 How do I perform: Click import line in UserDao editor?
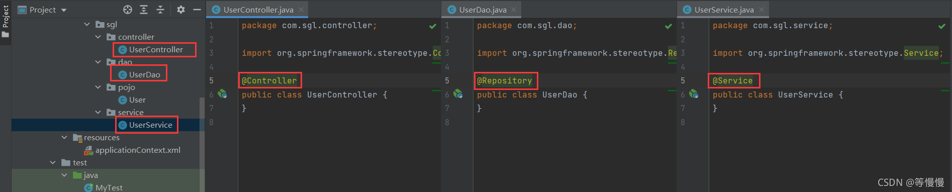577,53
